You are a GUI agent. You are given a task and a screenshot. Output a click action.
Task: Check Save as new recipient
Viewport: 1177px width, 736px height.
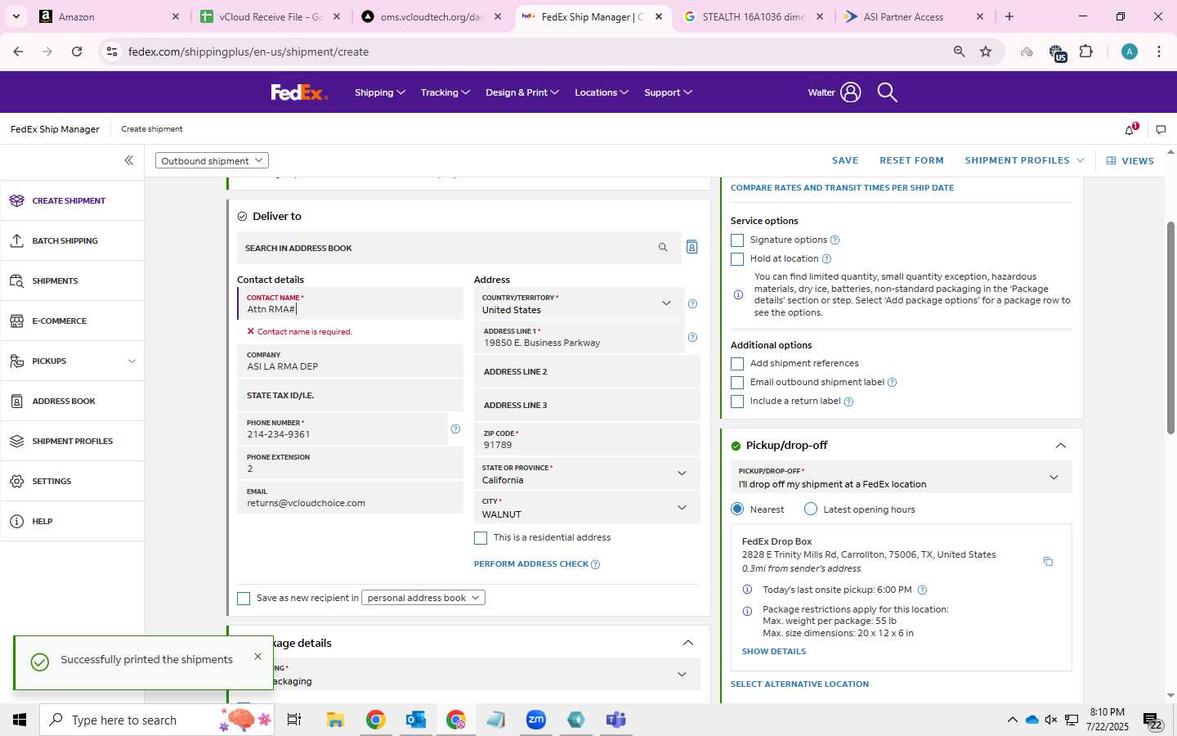244,599
